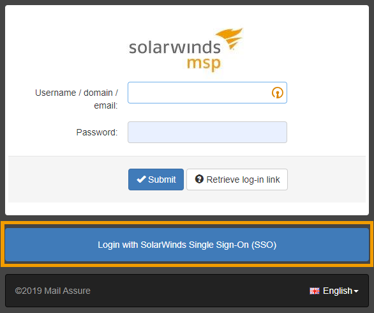Click the UK flag icon next to English
The width and height of the screenshot is (374, 313).
click(315, 291)
